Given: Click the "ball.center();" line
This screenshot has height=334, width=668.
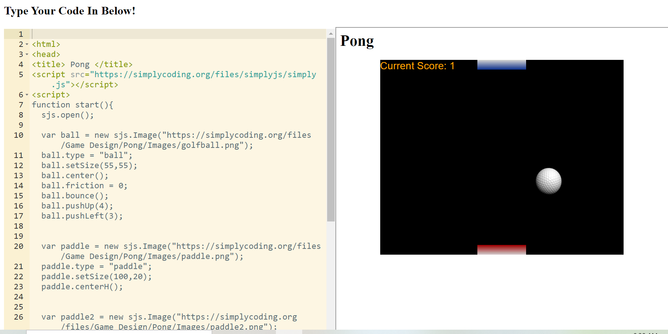Looking at the screenshot, I should tap(75, 176).
